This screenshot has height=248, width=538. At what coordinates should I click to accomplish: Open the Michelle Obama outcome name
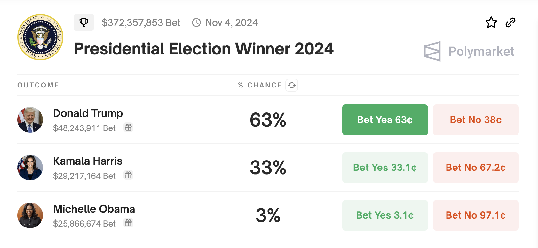click(x=94, y=209)
